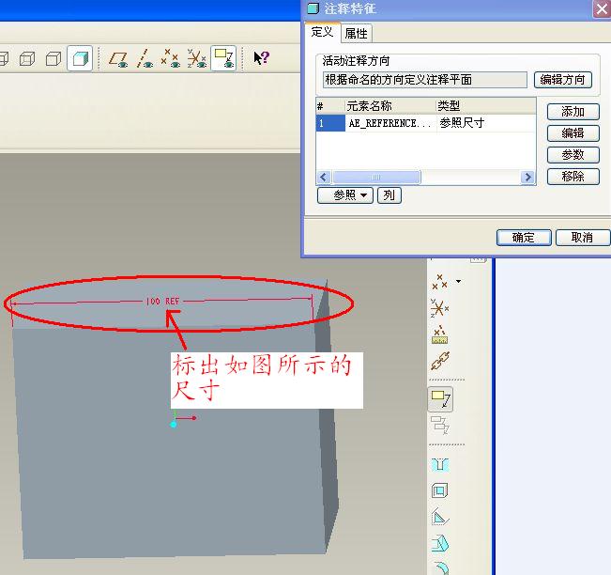Screen dimensions: 611x575
Task: Click the coordinate system tool in right toolbar
Action: tap(439, 308)
